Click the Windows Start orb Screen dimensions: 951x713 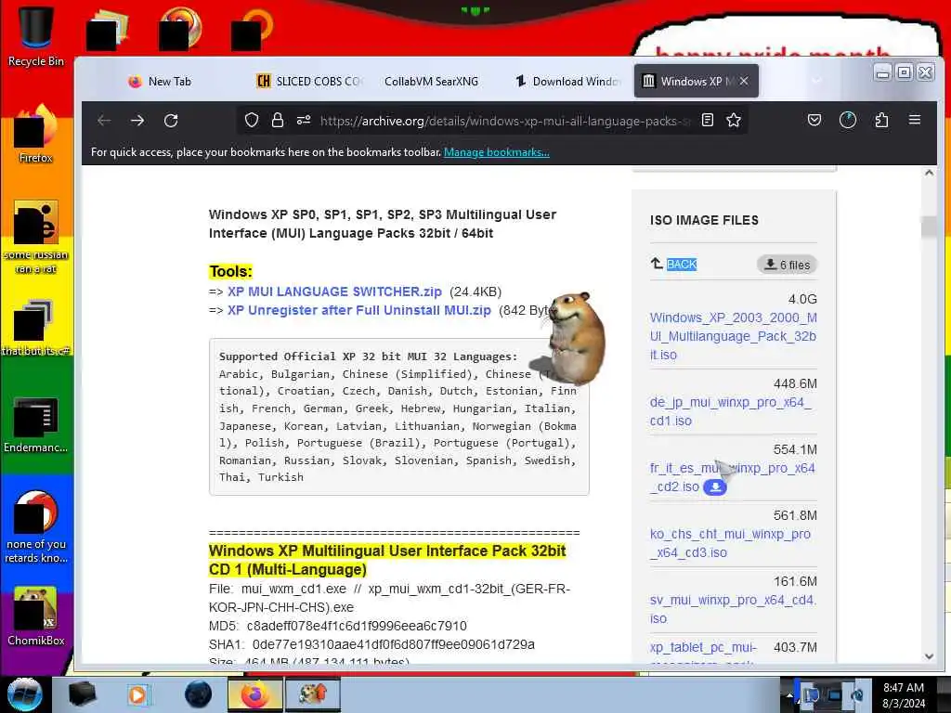click(24, 694)
